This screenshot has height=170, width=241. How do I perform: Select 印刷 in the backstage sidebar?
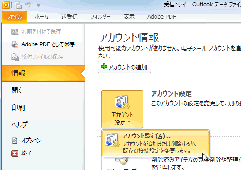[18, 107]
